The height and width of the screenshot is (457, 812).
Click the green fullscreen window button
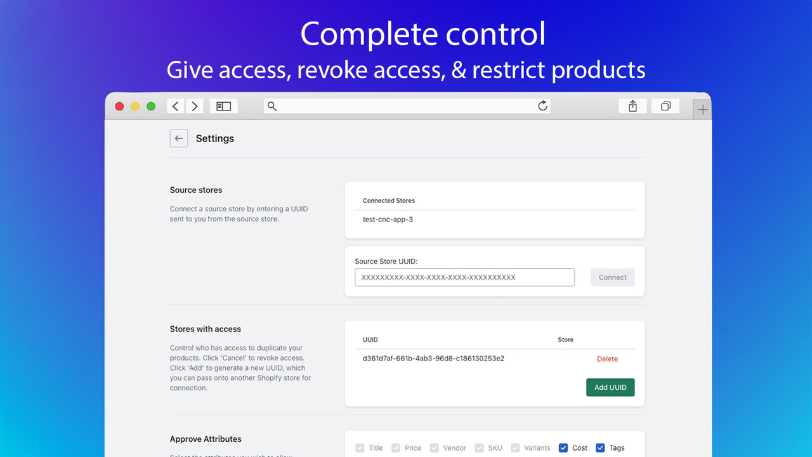(151, 107)
